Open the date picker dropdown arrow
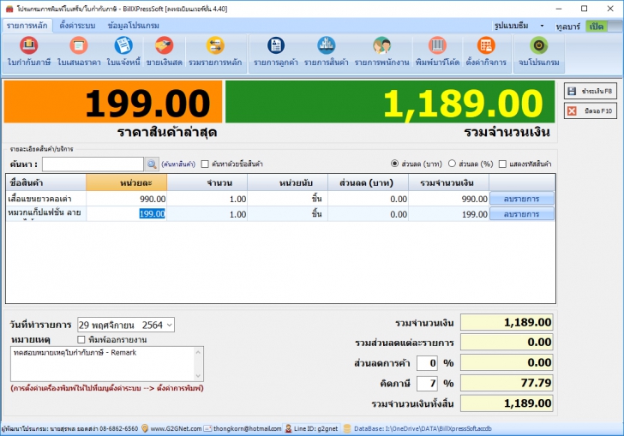 [170, 325]
